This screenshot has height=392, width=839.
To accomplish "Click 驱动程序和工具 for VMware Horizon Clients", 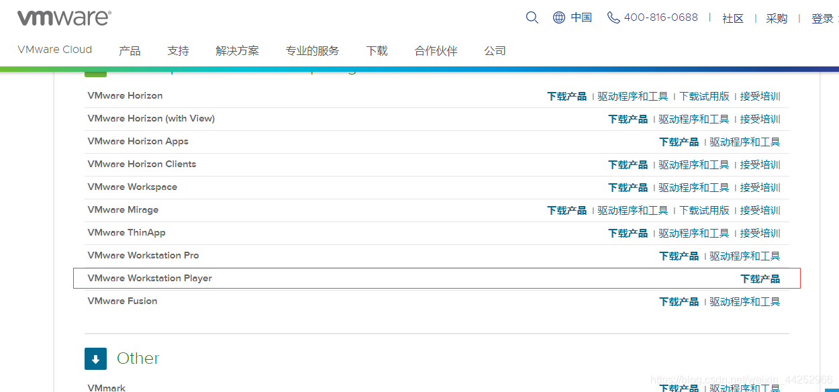I will (x=694, y=164).
